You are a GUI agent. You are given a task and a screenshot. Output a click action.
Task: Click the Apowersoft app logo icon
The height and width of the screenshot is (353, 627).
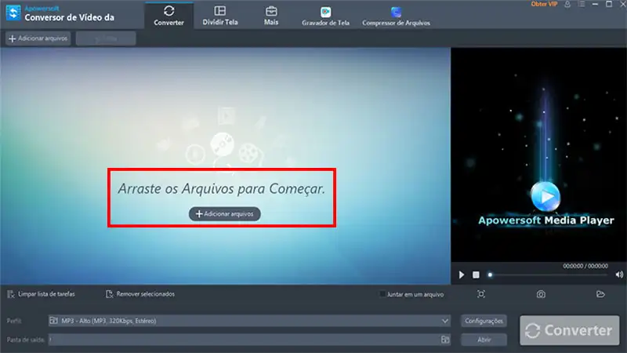click(x=13, y=13)
